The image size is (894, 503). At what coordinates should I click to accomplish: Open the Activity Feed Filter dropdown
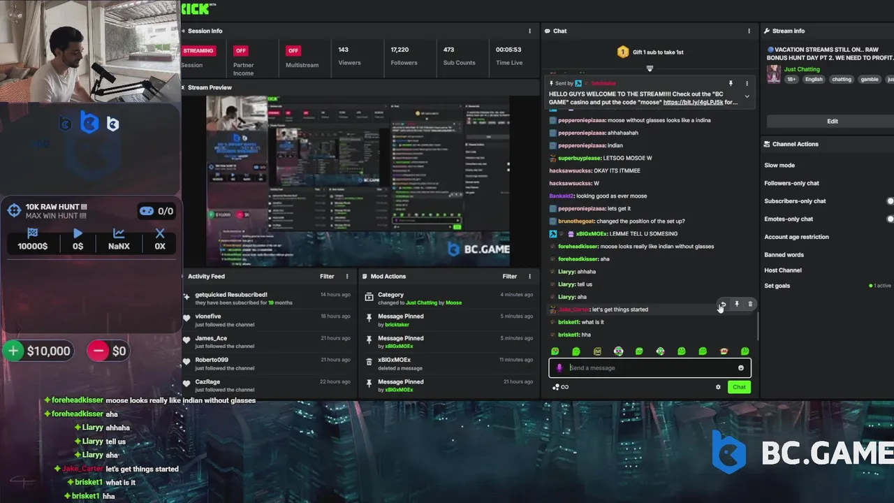327,276
